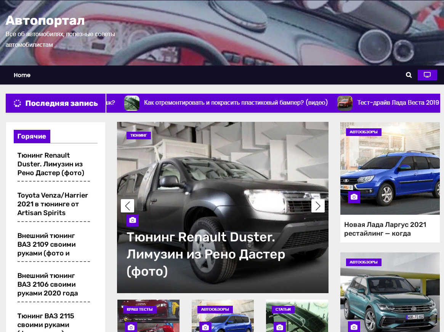Click the purple monitor icon button
444x332 pixels.
(x=427, y=75)
